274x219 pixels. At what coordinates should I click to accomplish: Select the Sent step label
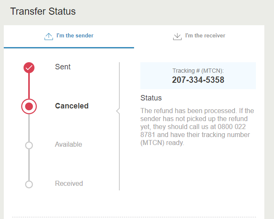click(63, 67)
